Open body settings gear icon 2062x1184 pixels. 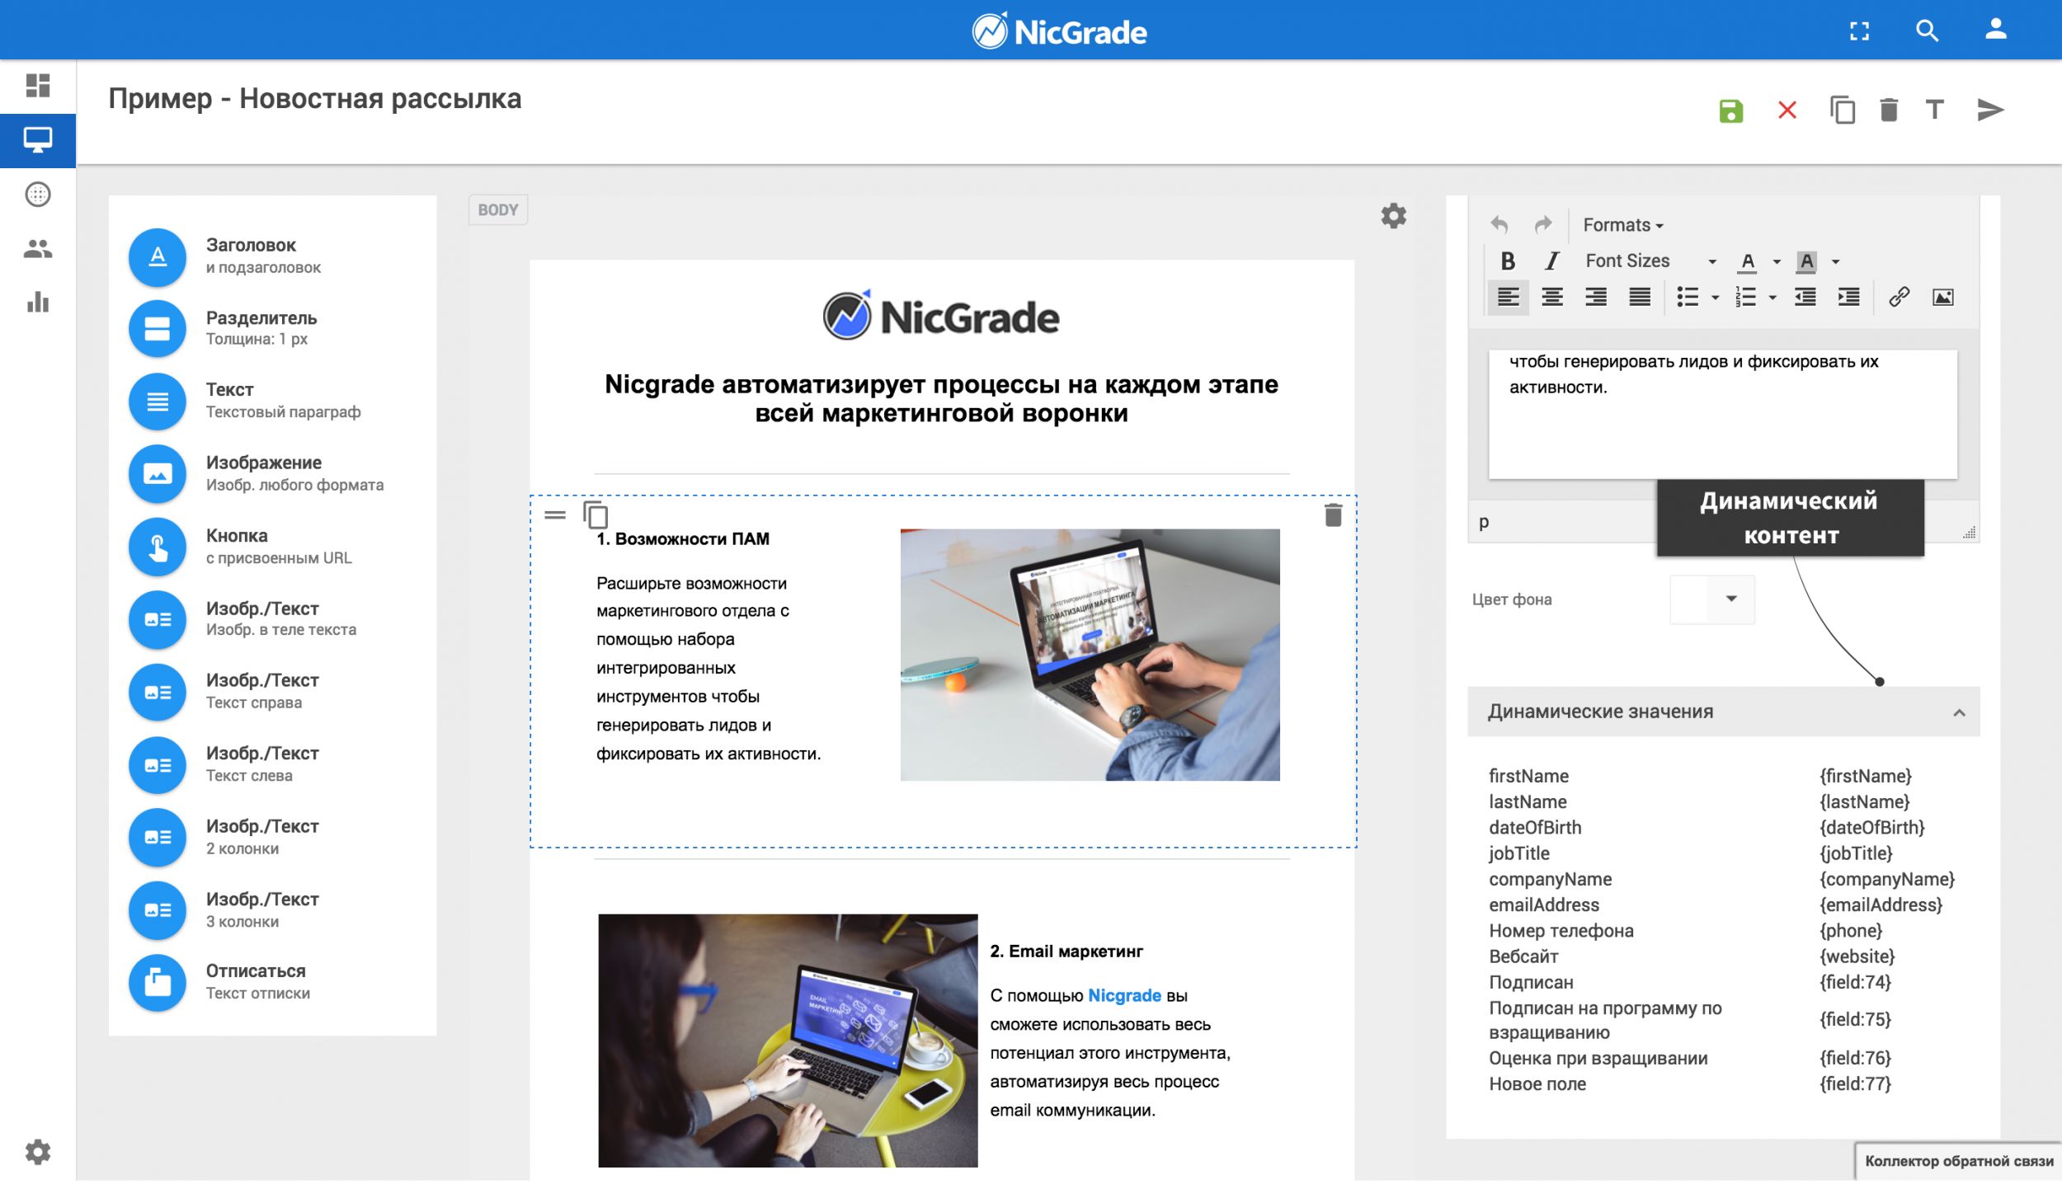tap(1393, 216)
